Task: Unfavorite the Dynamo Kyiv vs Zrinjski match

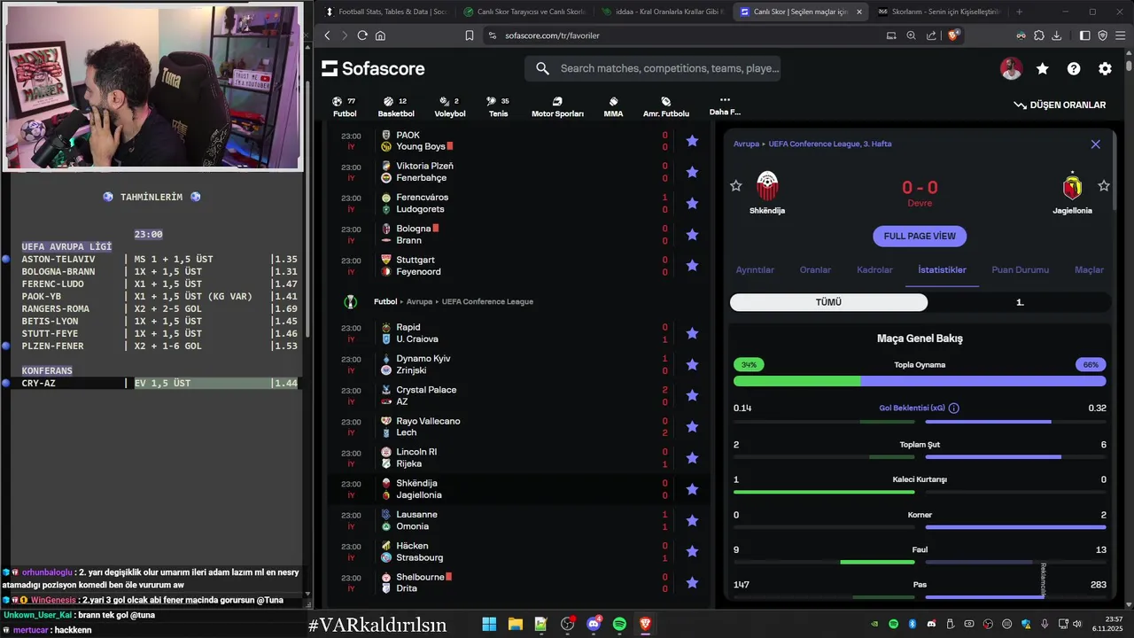Action: [x=692, y=364]
